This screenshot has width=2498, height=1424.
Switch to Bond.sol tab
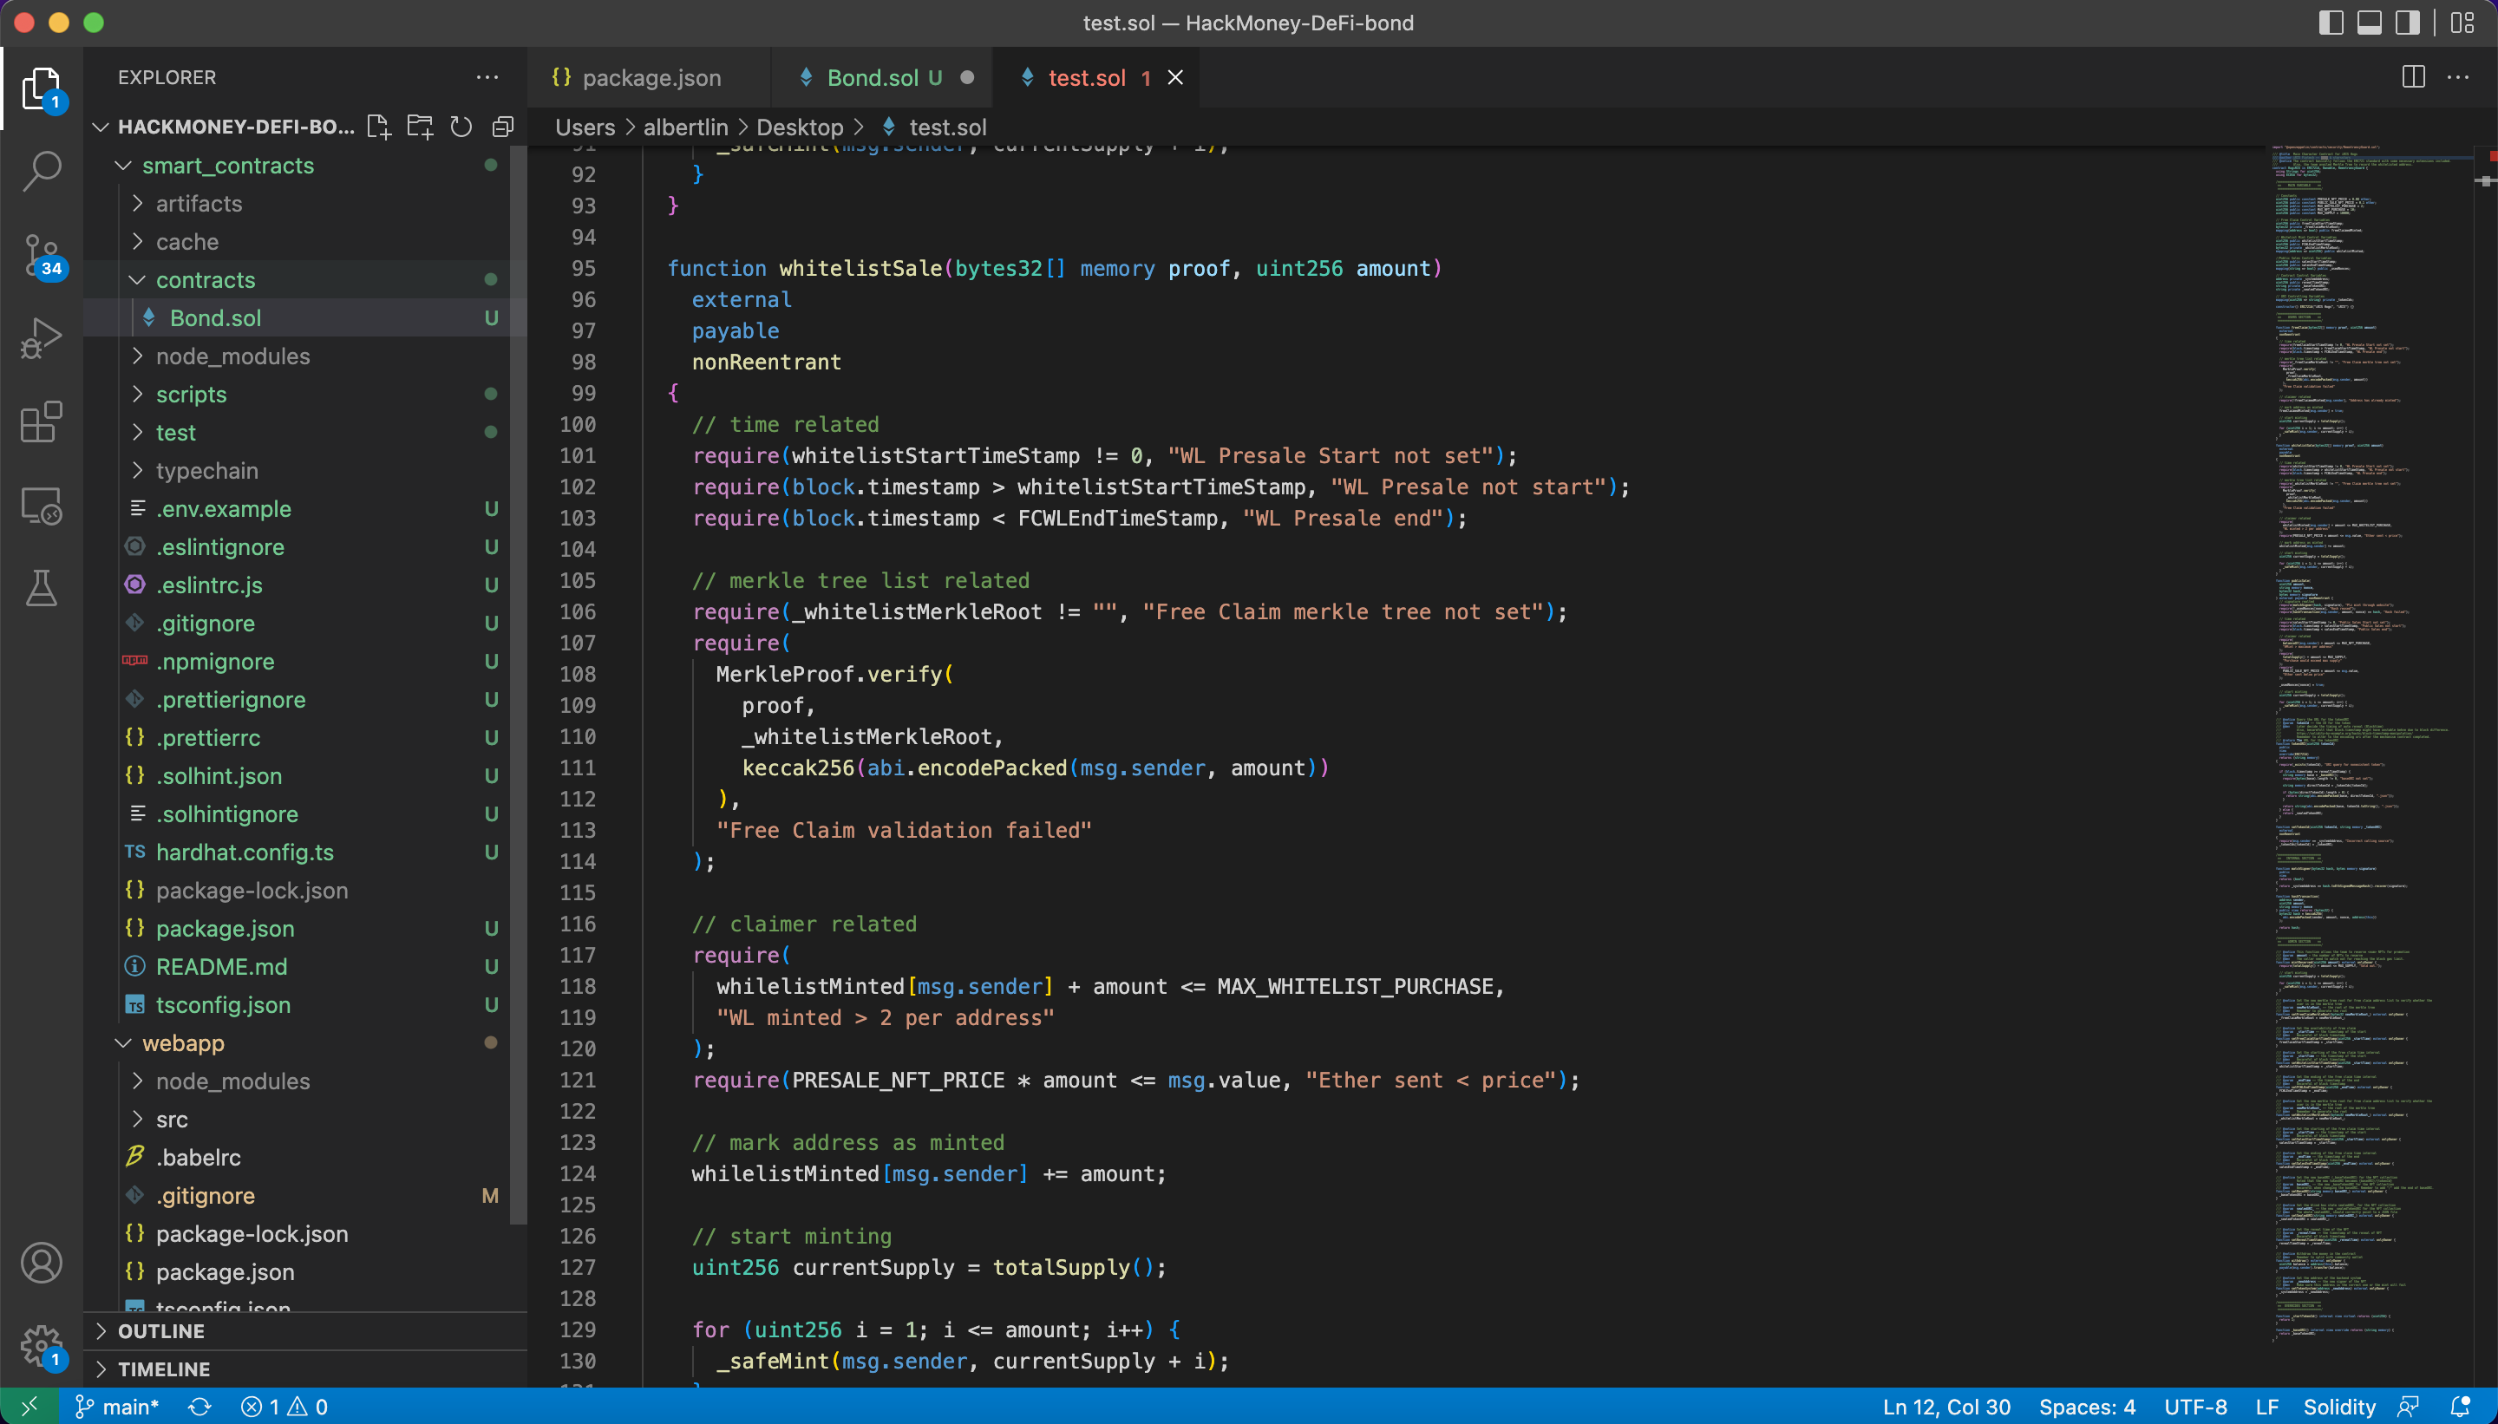point(882,77)
